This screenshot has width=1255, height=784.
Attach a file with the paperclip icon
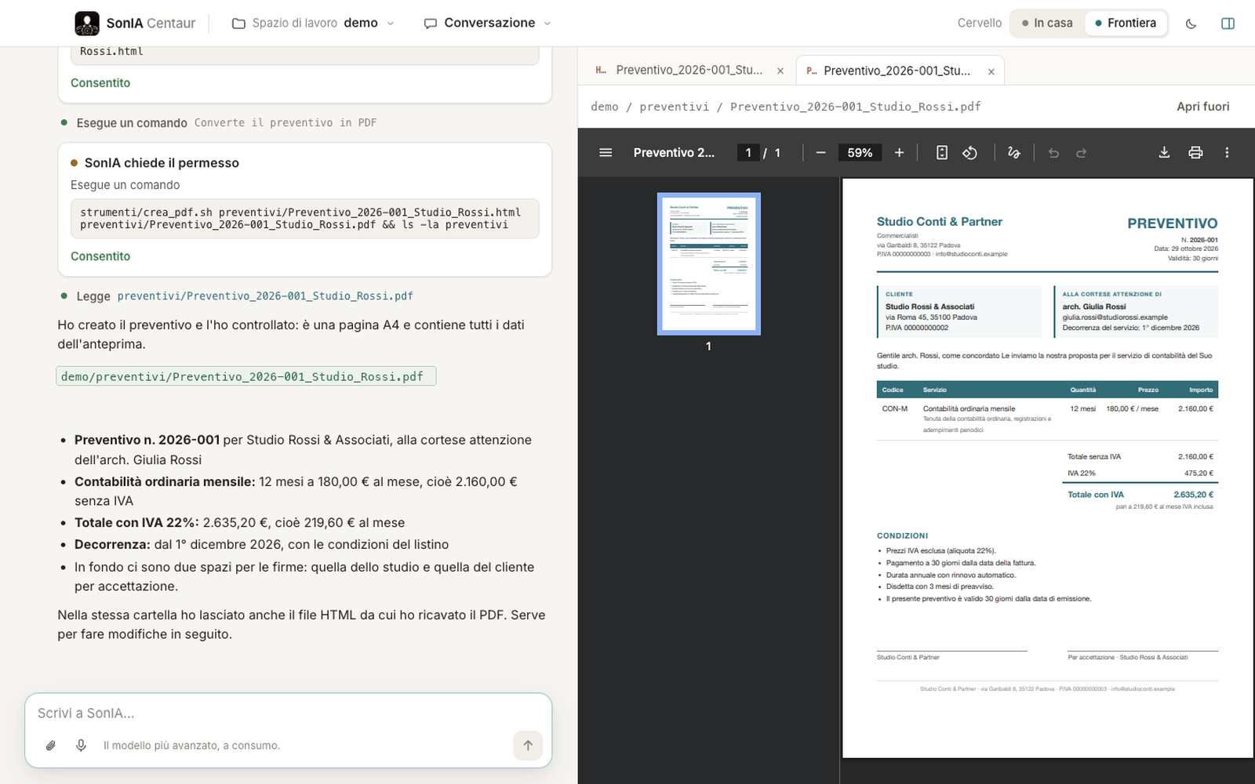point(50,746)
